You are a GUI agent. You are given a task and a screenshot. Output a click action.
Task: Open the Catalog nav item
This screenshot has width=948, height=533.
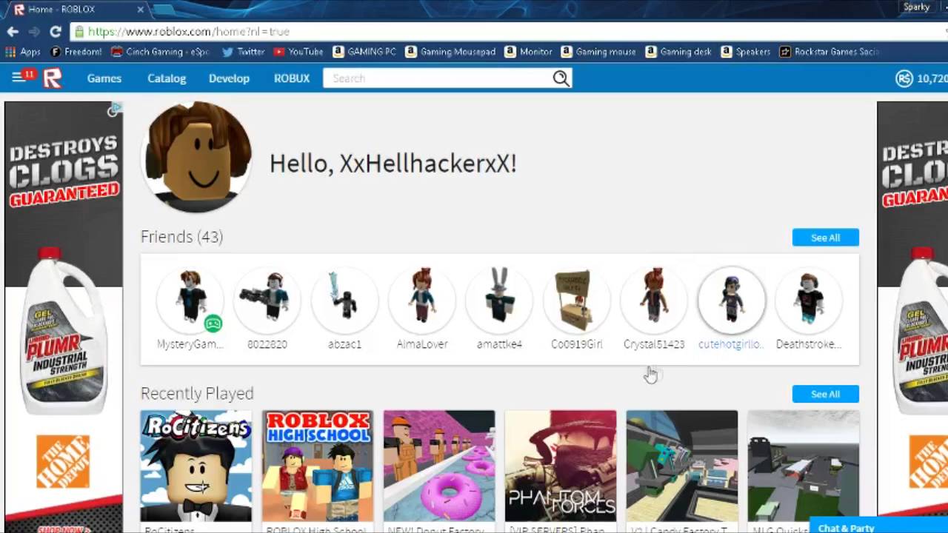[167, 78]
